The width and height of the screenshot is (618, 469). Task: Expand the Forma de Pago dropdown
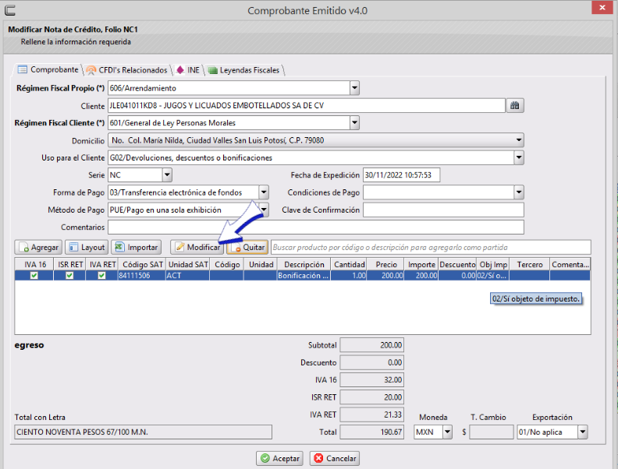click(x=264, y=192)
